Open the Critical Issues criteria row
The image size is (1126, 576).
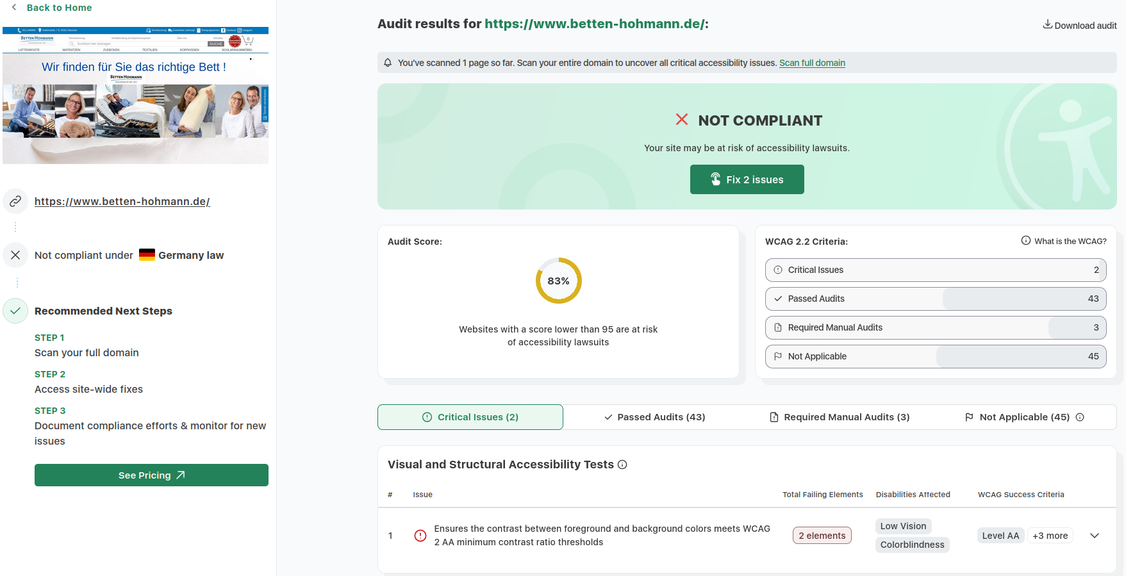[x=935, y=270]
